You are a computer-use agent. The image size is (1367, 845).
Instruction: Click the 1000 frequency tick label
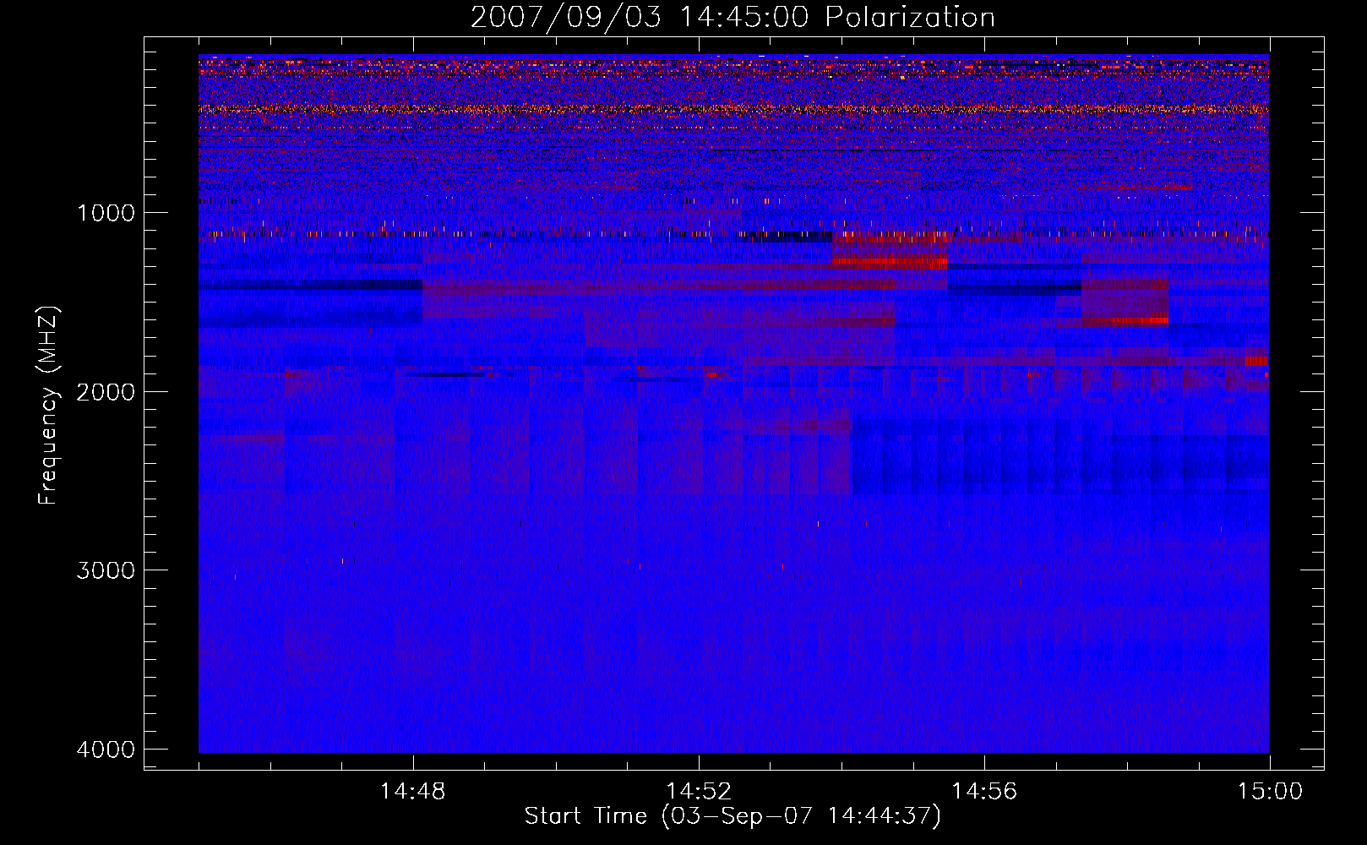(x=106, y=213)
